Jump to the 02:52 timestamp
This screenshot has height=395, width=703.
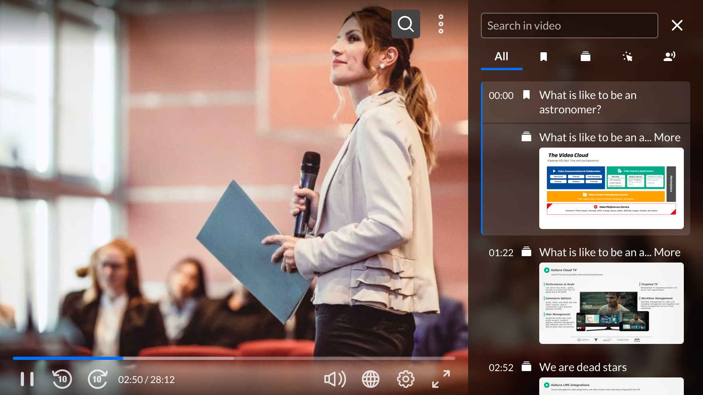click(x=501, y=367)
